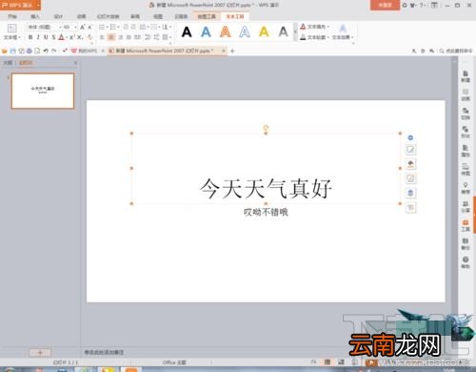Open a new document tab with plus

tap(232, 51)
